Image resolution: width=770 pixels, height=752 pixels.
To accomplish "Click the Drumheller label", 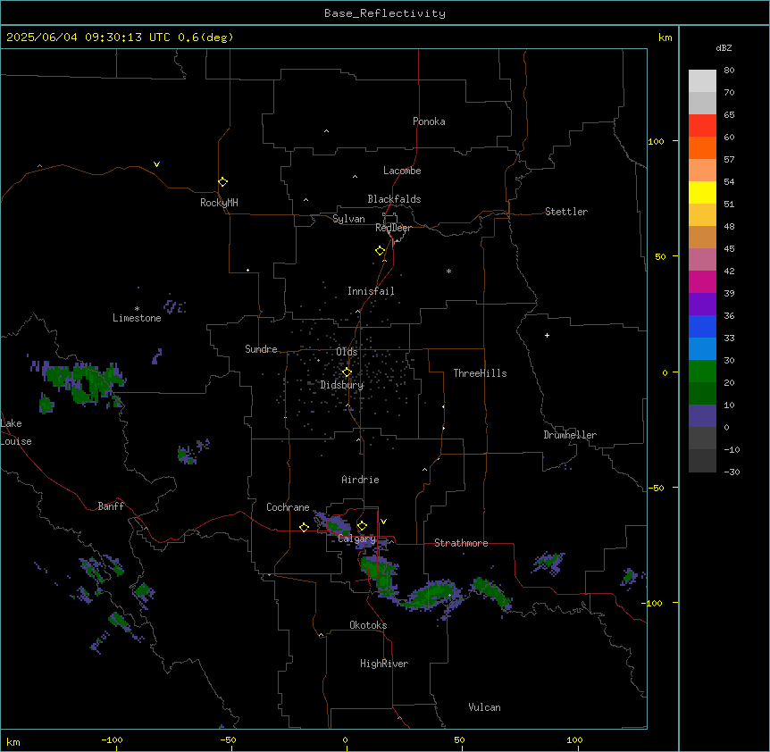I will point(570,435).
